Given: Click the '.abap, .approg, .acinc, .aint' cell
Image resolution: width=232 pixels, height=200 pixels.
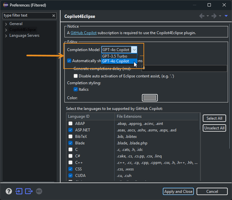Looking at the screenshot, I should [x=140, y=124].
